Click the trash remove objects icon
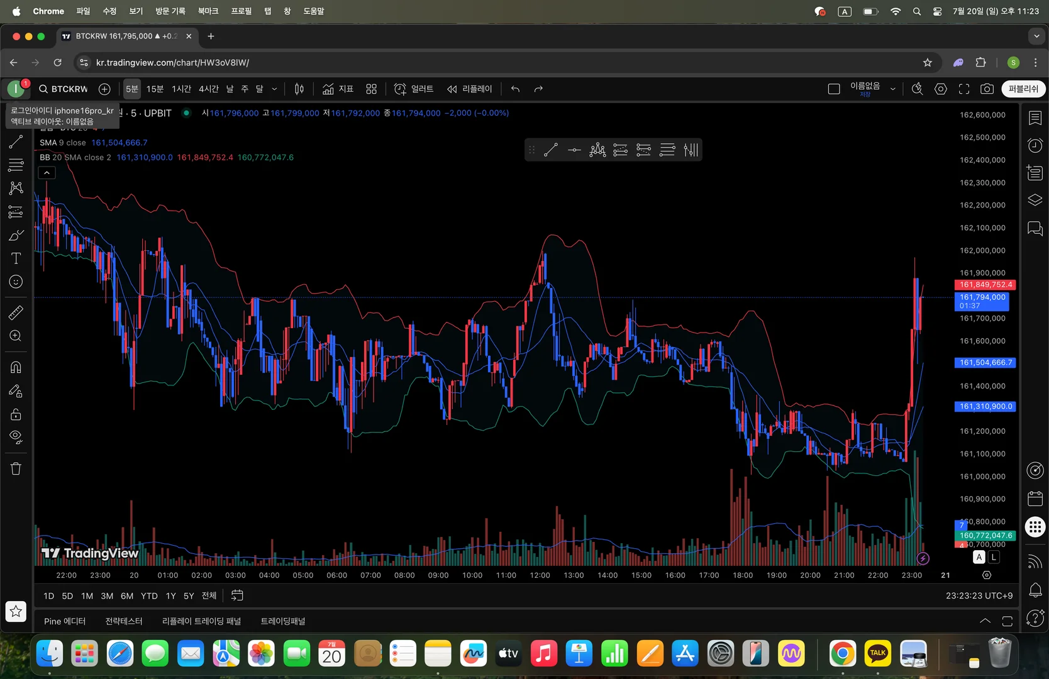Screen dimensions: 1049x679 click(16, 468)
